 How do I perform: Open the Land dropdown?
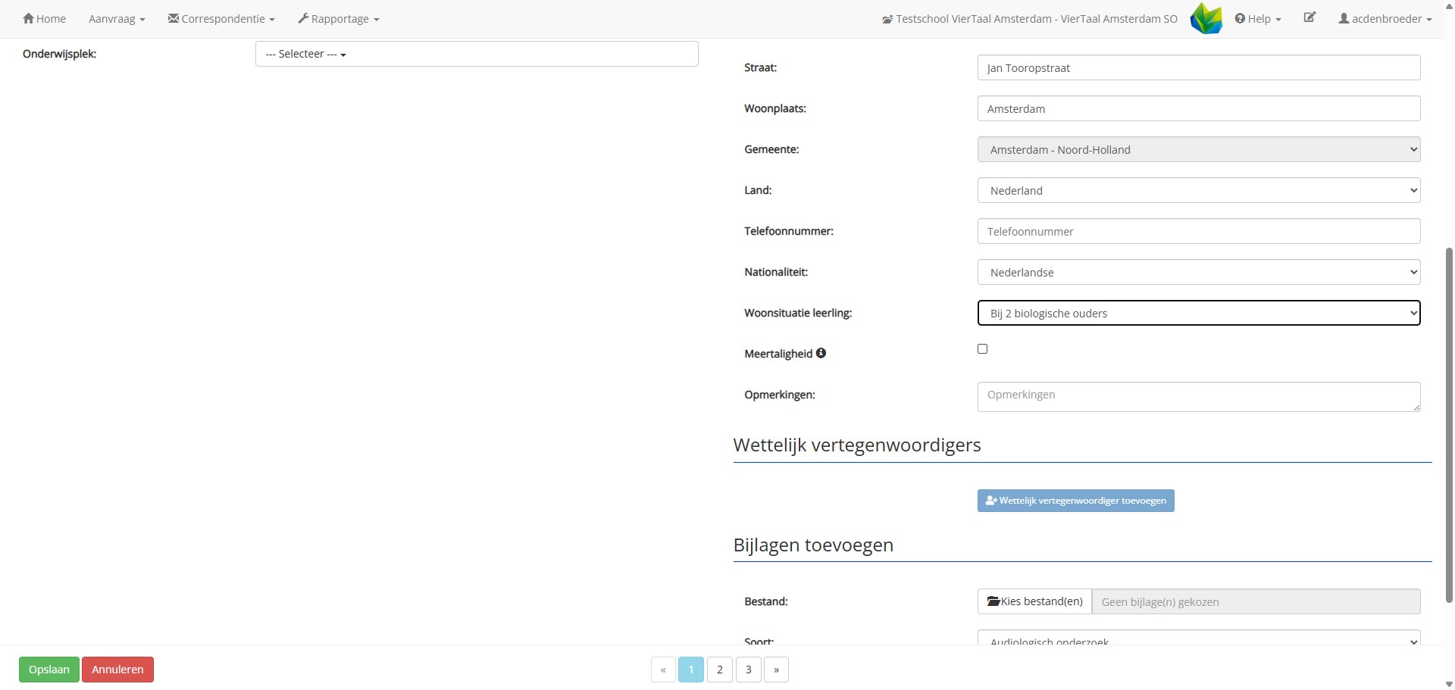point(1199,190)
